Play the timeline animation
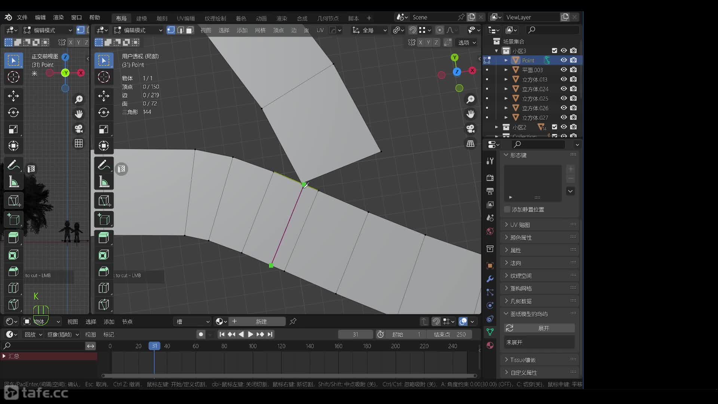 coord(251,334)
